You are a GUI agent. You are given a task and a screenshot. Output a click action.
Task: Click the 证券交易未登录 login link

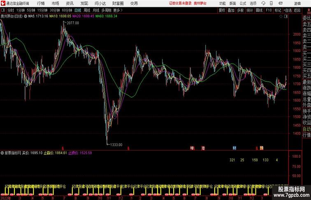click(180, 3)
